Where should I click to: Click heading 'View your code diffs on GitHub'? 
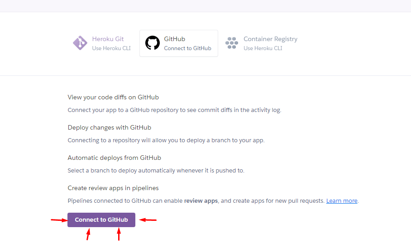point(113,97)
